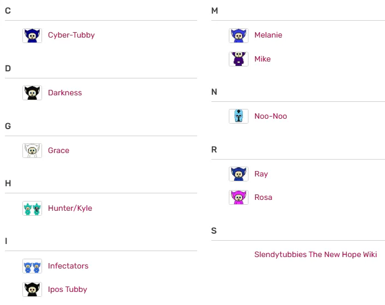
Task: Go to the Darkness article link
Action: click(x=64, y=93)
